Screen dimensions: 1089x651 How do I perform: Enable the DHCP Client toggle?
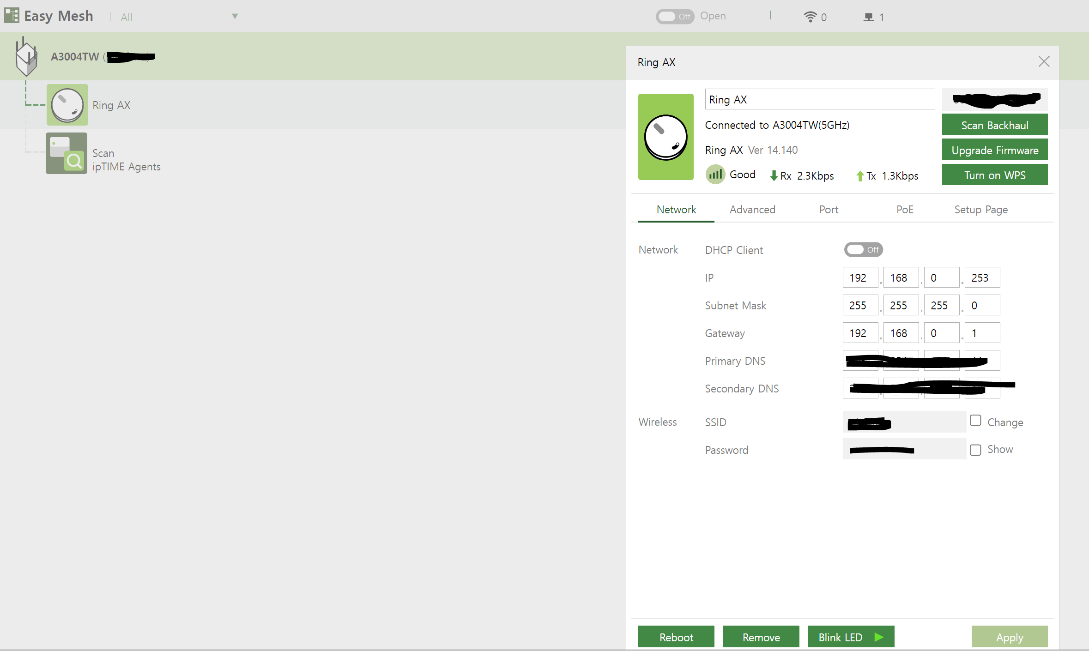(x=863, y=250)
